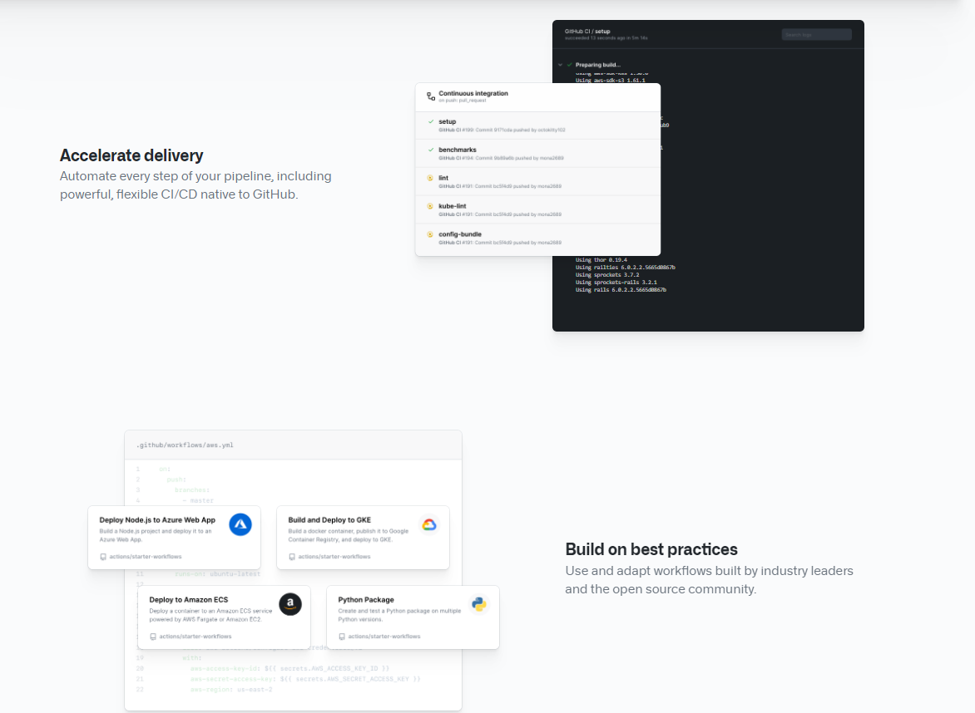
Task: Click the aws-secret-access-key code line
Action: [305, 680]
